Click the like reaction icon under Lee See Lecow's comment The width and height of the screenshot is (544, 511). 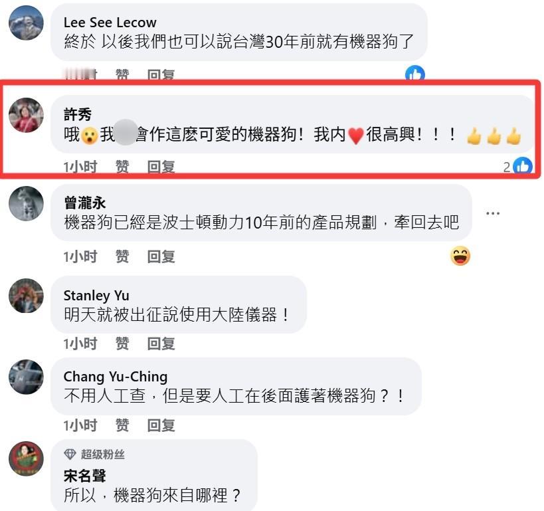pyautogui.click(x=415, y=73)
